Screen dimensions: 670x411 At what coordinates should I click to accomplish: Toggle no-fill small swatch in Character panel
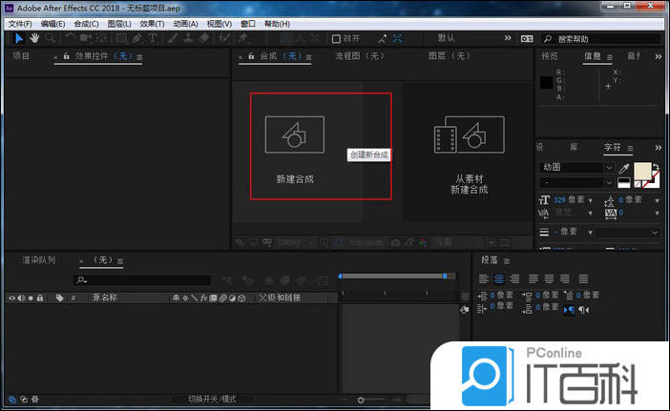pyautogui.click(x=638, y=184)
